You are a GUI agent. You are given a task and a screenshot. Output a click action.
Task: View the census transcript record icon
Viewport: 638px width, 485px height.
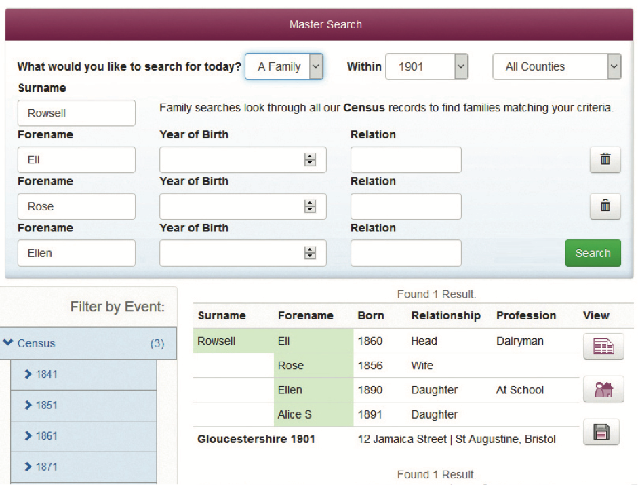point(603,347)
